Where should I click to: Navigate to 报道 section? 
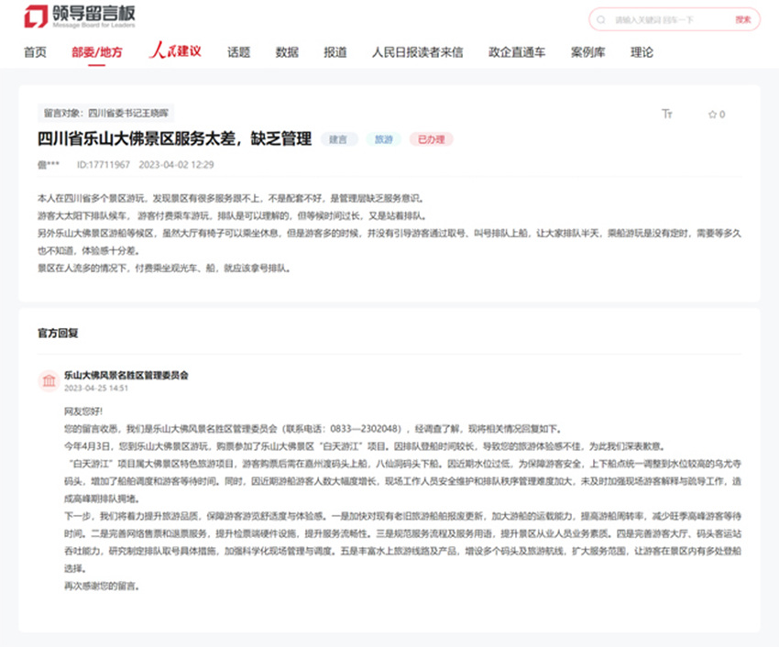335,52
